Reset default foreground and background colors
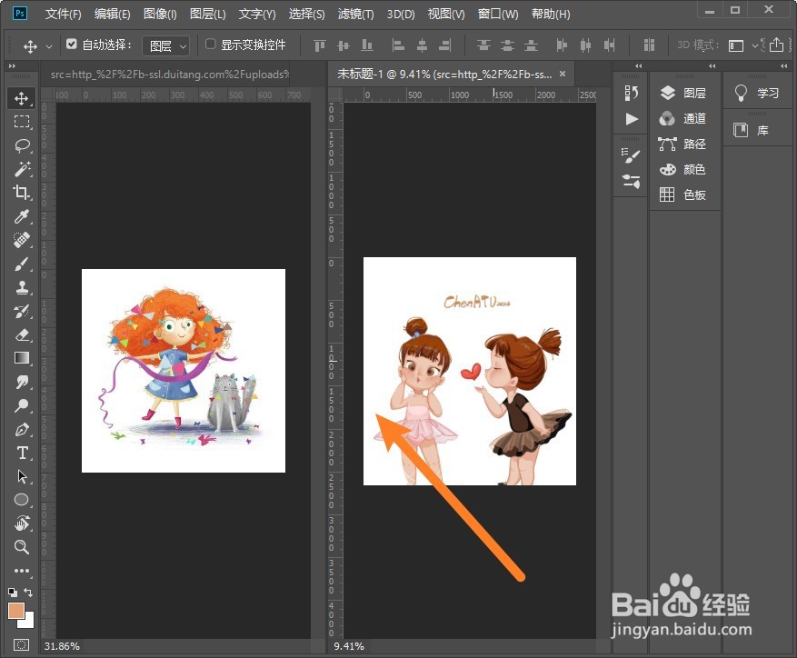 click(13, 593)
